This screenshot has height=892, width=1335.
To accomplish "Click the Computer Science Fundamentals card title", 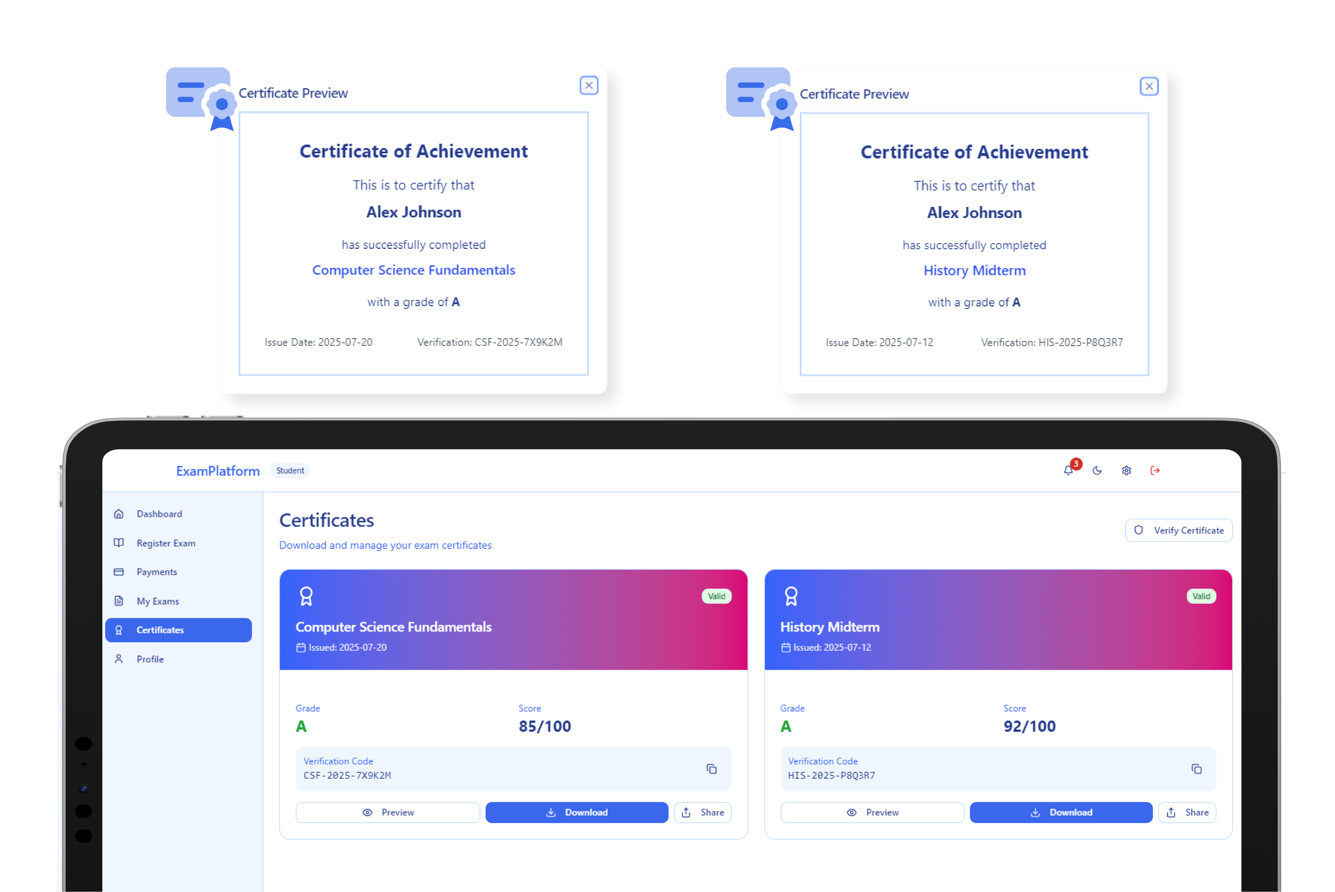I will coord(394,627).
